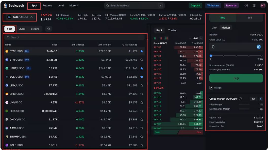Screen dimensions: 268x150
Task: Open the portfolio pie chart icon
Action: tap(246, 6)
